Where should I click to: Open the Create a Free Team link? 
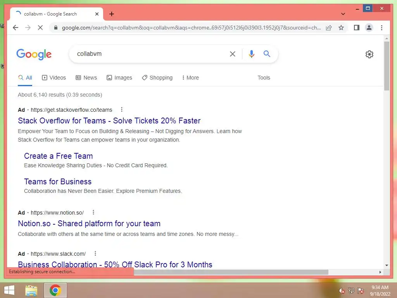click(59, 156)
